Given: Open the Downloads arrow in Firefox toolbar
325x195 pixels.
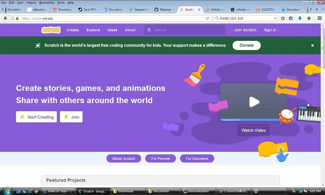Looking at the screenshot, I should pos(300,18).
